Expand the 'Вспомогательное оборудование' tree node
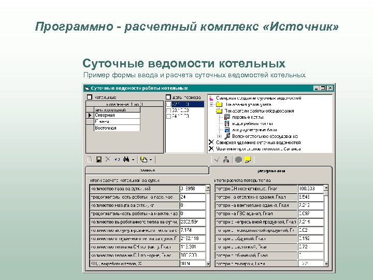This screenshot has width=373, height=280. click(219, 136)
